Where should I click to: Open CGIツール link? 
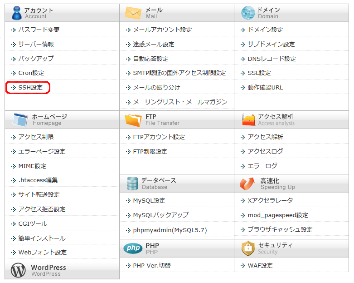pyautogui.click(x=33, y=224)
